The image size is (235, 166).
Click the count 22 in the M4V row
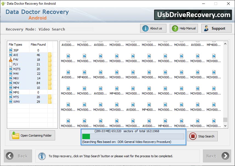38,74
